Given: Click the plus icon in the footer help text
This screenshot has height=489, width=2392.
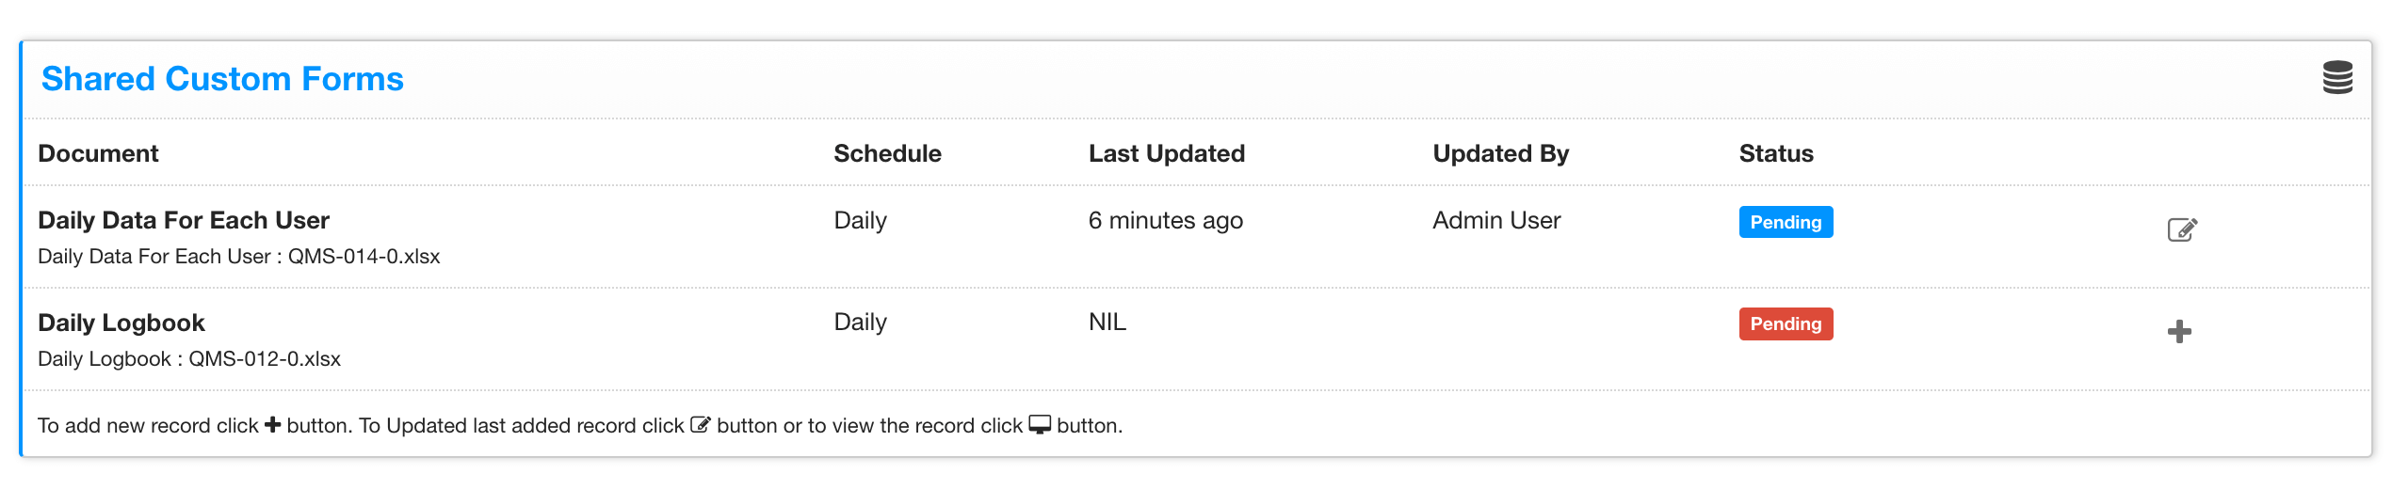Looking at the screenshot, I should [272, 425].
